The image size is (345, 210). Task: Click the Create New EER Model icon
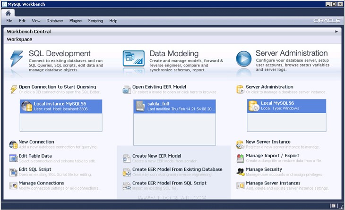click(x=127, y=159)
